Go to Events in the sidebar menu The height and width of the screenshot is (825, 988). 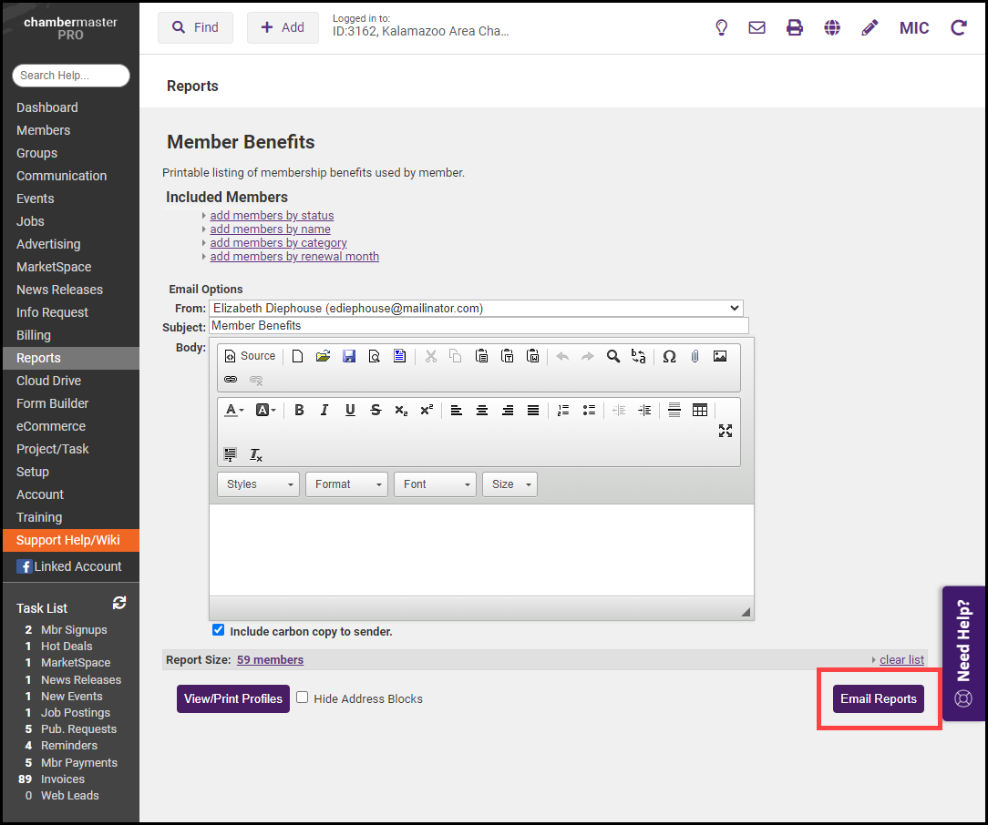(36, 199)
